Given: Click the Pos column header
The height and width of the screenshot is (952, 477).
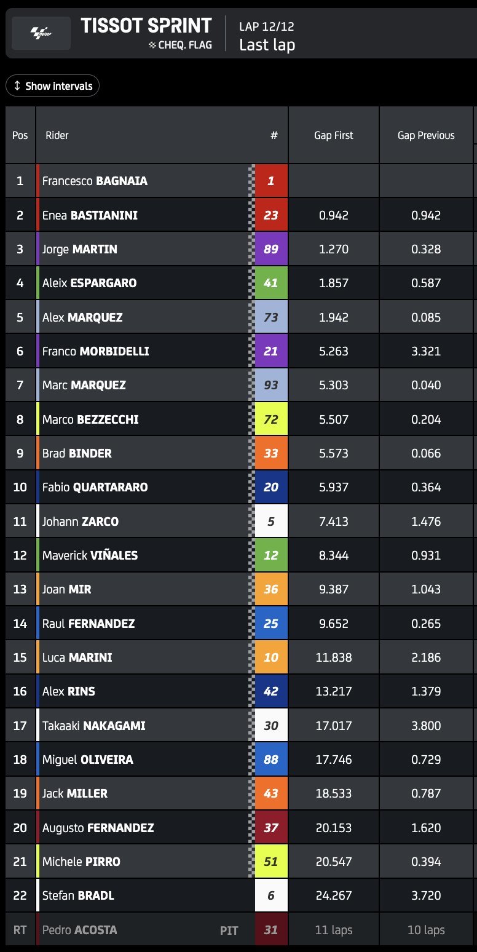Looking at the screenshot, I should [20, 135].
